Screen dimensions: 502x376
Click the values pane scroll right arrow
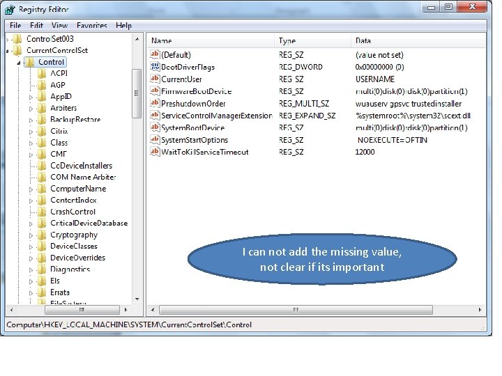(x=480, y=309)
